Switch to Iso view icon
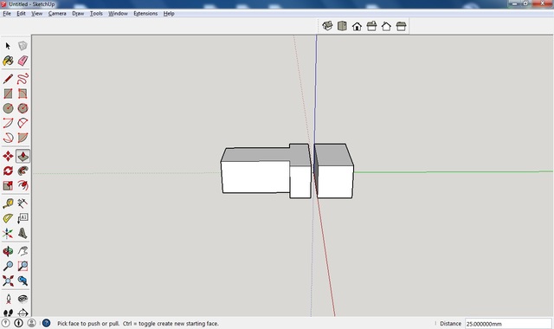The width and height of the screenshot is (554, 329). [x=327, y=26]
